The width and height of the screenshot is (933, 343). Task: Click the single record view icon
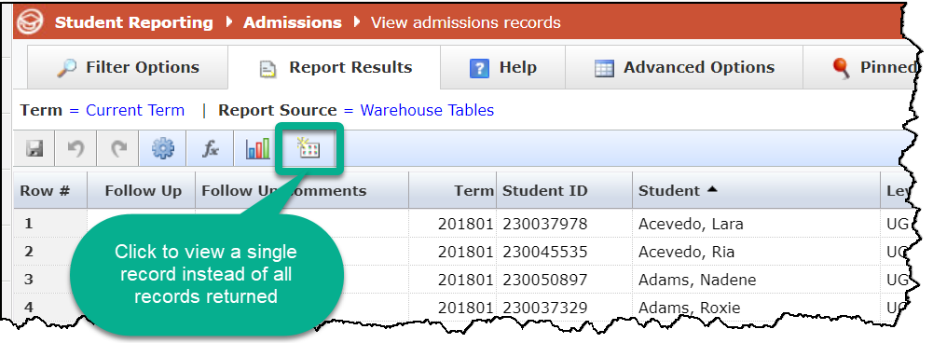pyautogui.click(x=309, y=149)
